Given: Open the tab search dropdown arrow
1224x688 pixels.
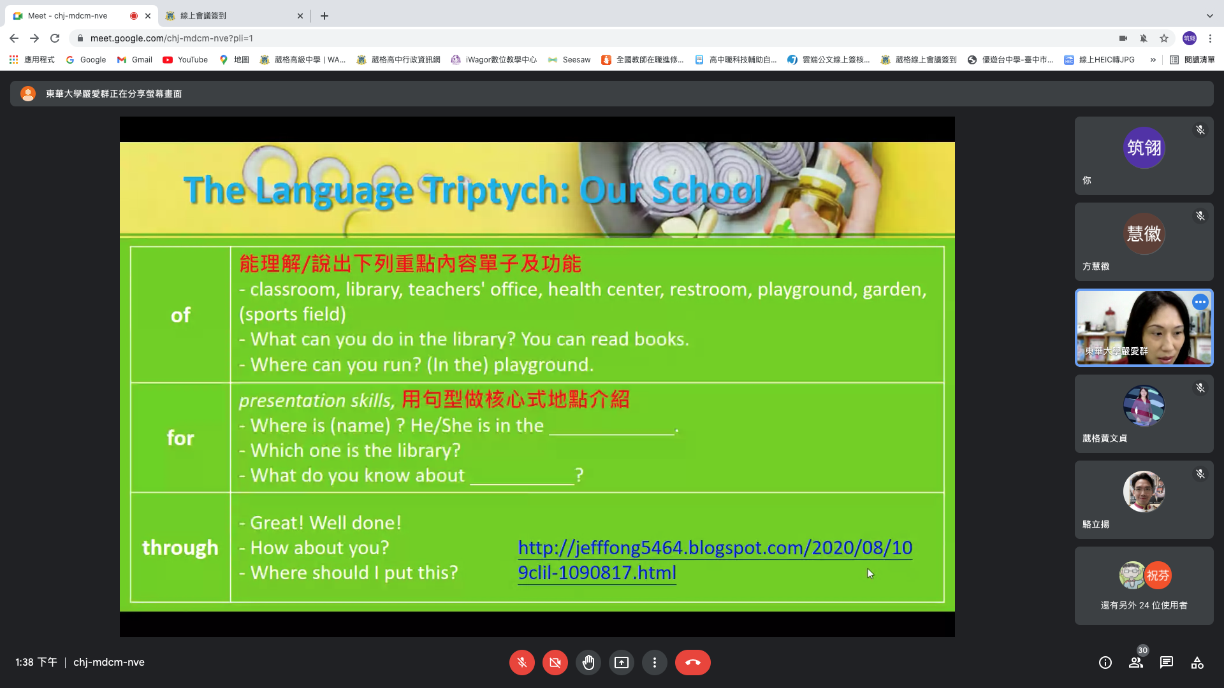Looking at the screenshot, I should (x=1209, y=16).
